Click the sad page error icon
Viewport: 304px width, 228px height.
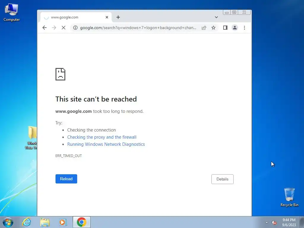point(60,74)
